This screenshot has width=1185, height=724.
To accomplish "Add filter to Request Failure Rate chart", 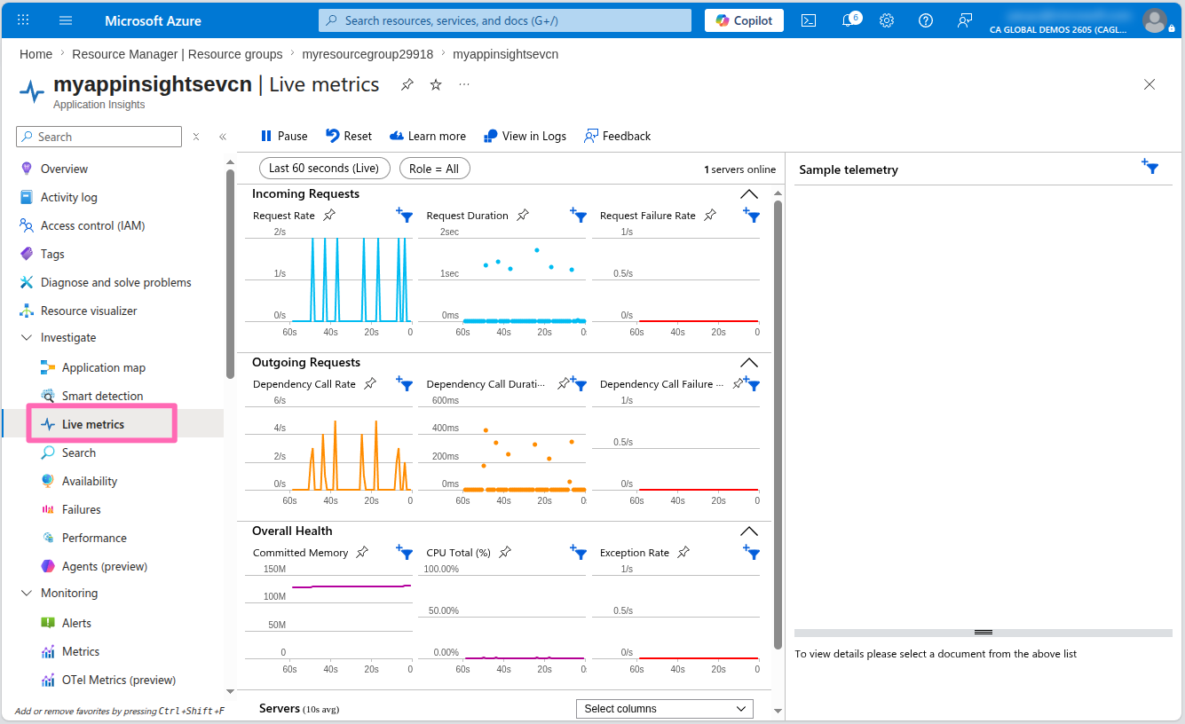I will point(751,215).
